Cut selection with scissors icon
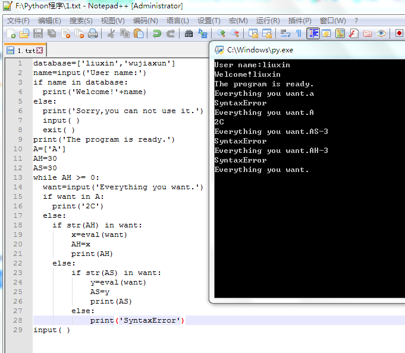405x353 pixels. tap(111, 33)
